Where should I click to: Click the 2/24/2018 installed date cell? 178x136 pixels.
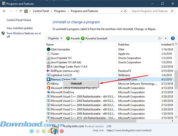click(167, 66)
